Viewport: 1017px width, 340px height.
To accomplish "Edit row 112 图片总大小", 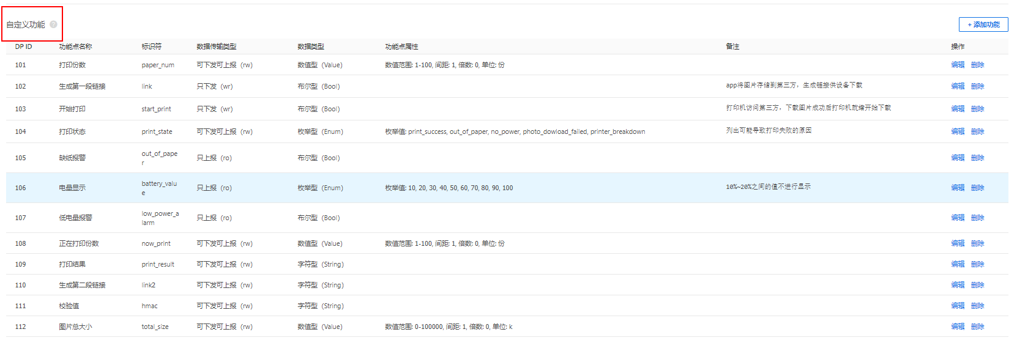I will click(958, 327).
